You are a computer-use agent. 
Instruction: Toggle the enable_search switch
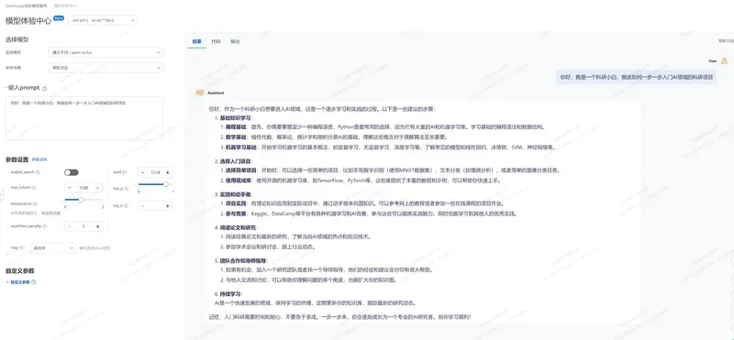pyautogui.click(x=72, y=172)
